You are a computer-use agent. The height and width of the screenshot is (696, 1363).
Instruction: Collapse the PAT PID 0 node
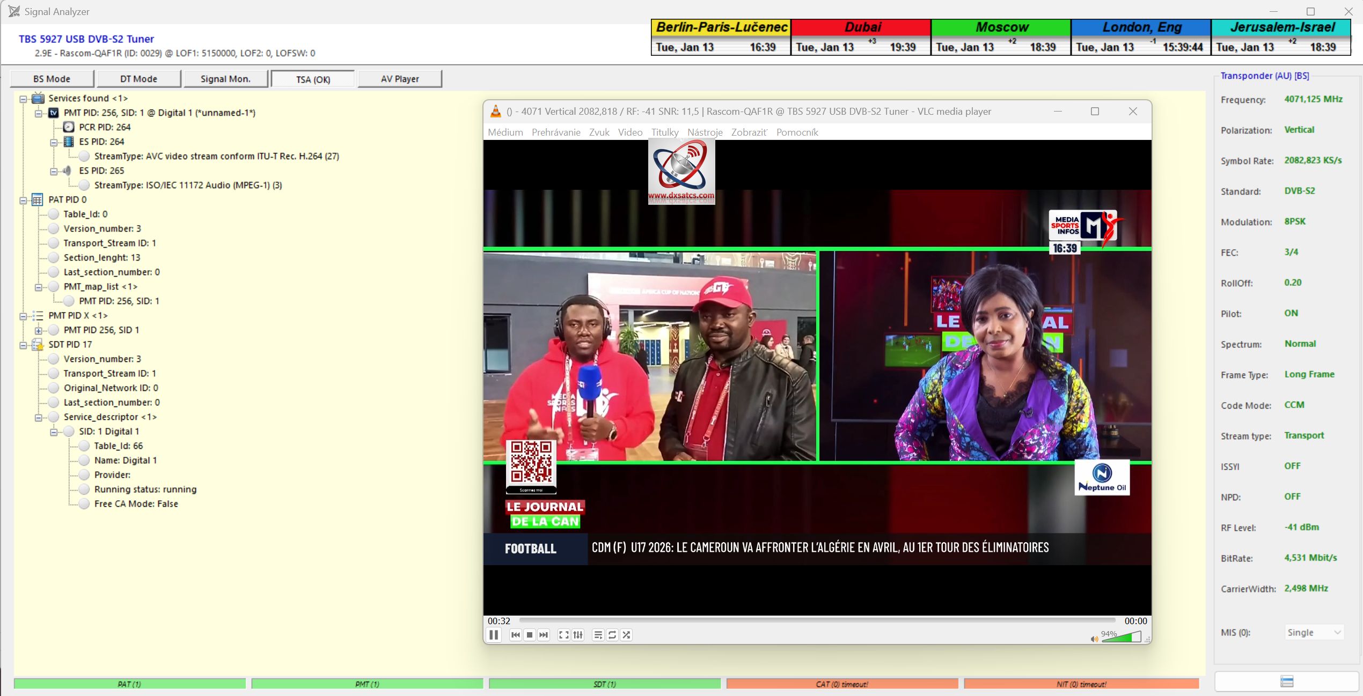[x=23, y=200]
